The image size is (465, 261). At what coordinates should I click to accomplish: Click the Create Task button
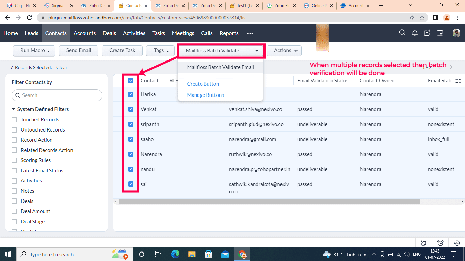[x=122, y=51]
